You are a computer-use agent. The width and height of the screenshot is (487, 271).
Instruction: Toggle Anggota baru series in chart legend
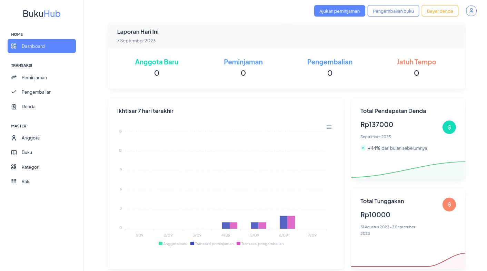click(173, 244)
